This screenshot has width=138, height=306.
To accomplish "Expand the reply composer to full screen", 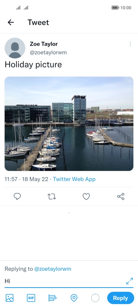I will click(x=129, y=281).
